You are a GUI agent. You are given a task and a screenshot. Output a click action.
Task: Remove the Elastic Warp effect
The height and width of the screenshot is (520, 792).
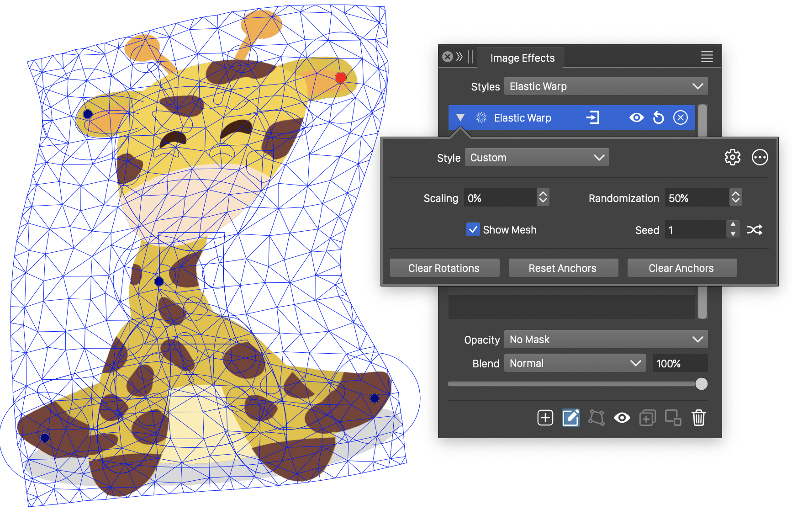680,118
